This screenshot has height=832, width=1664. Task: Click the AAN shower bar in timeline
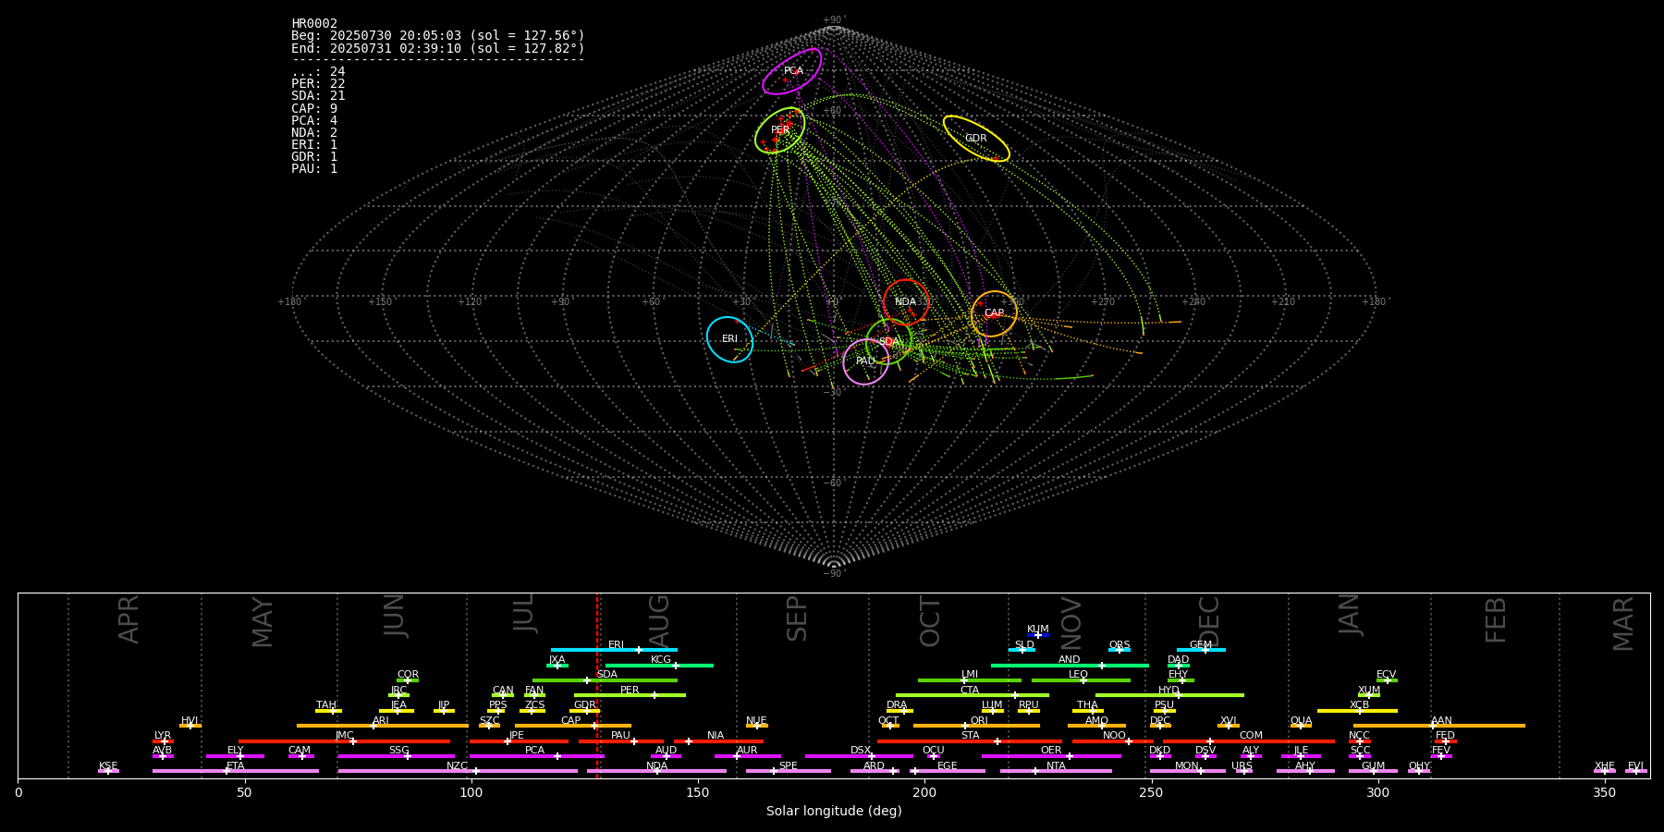pos(1439,726)
